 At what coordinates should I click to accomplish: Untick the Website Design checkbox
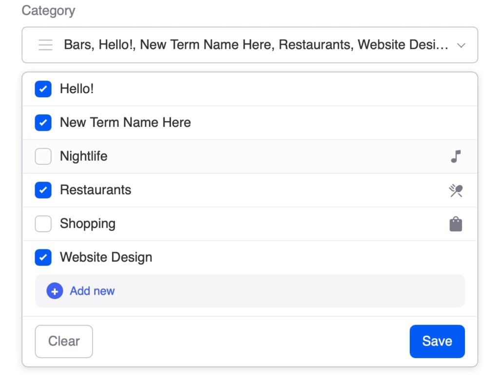(x=43, y=258)
